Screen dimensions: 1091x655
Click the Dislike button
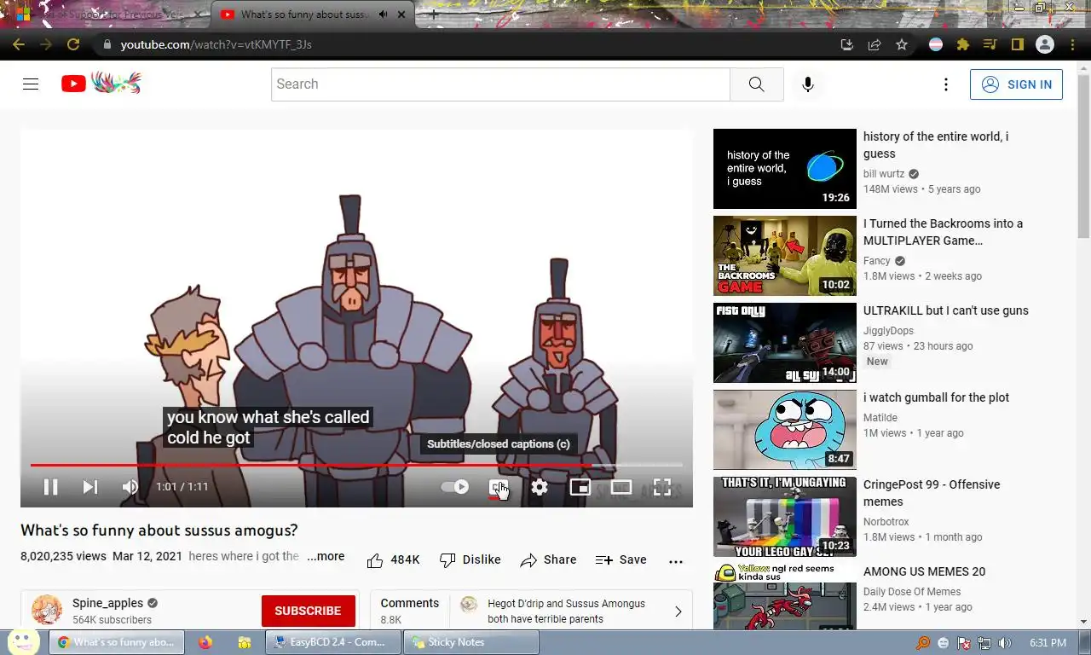coord(470,560)
